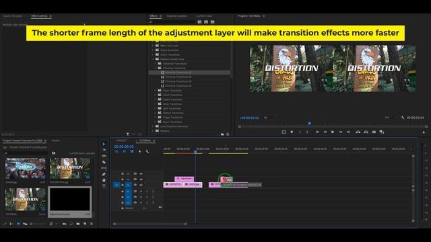Click Program monitor playhead marker
The width and height of the screenshot is (431, 242).
click(309, 124)
